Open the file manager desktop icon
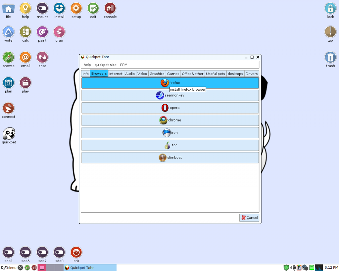Screen dimensions: 339x271 (8, 10)
